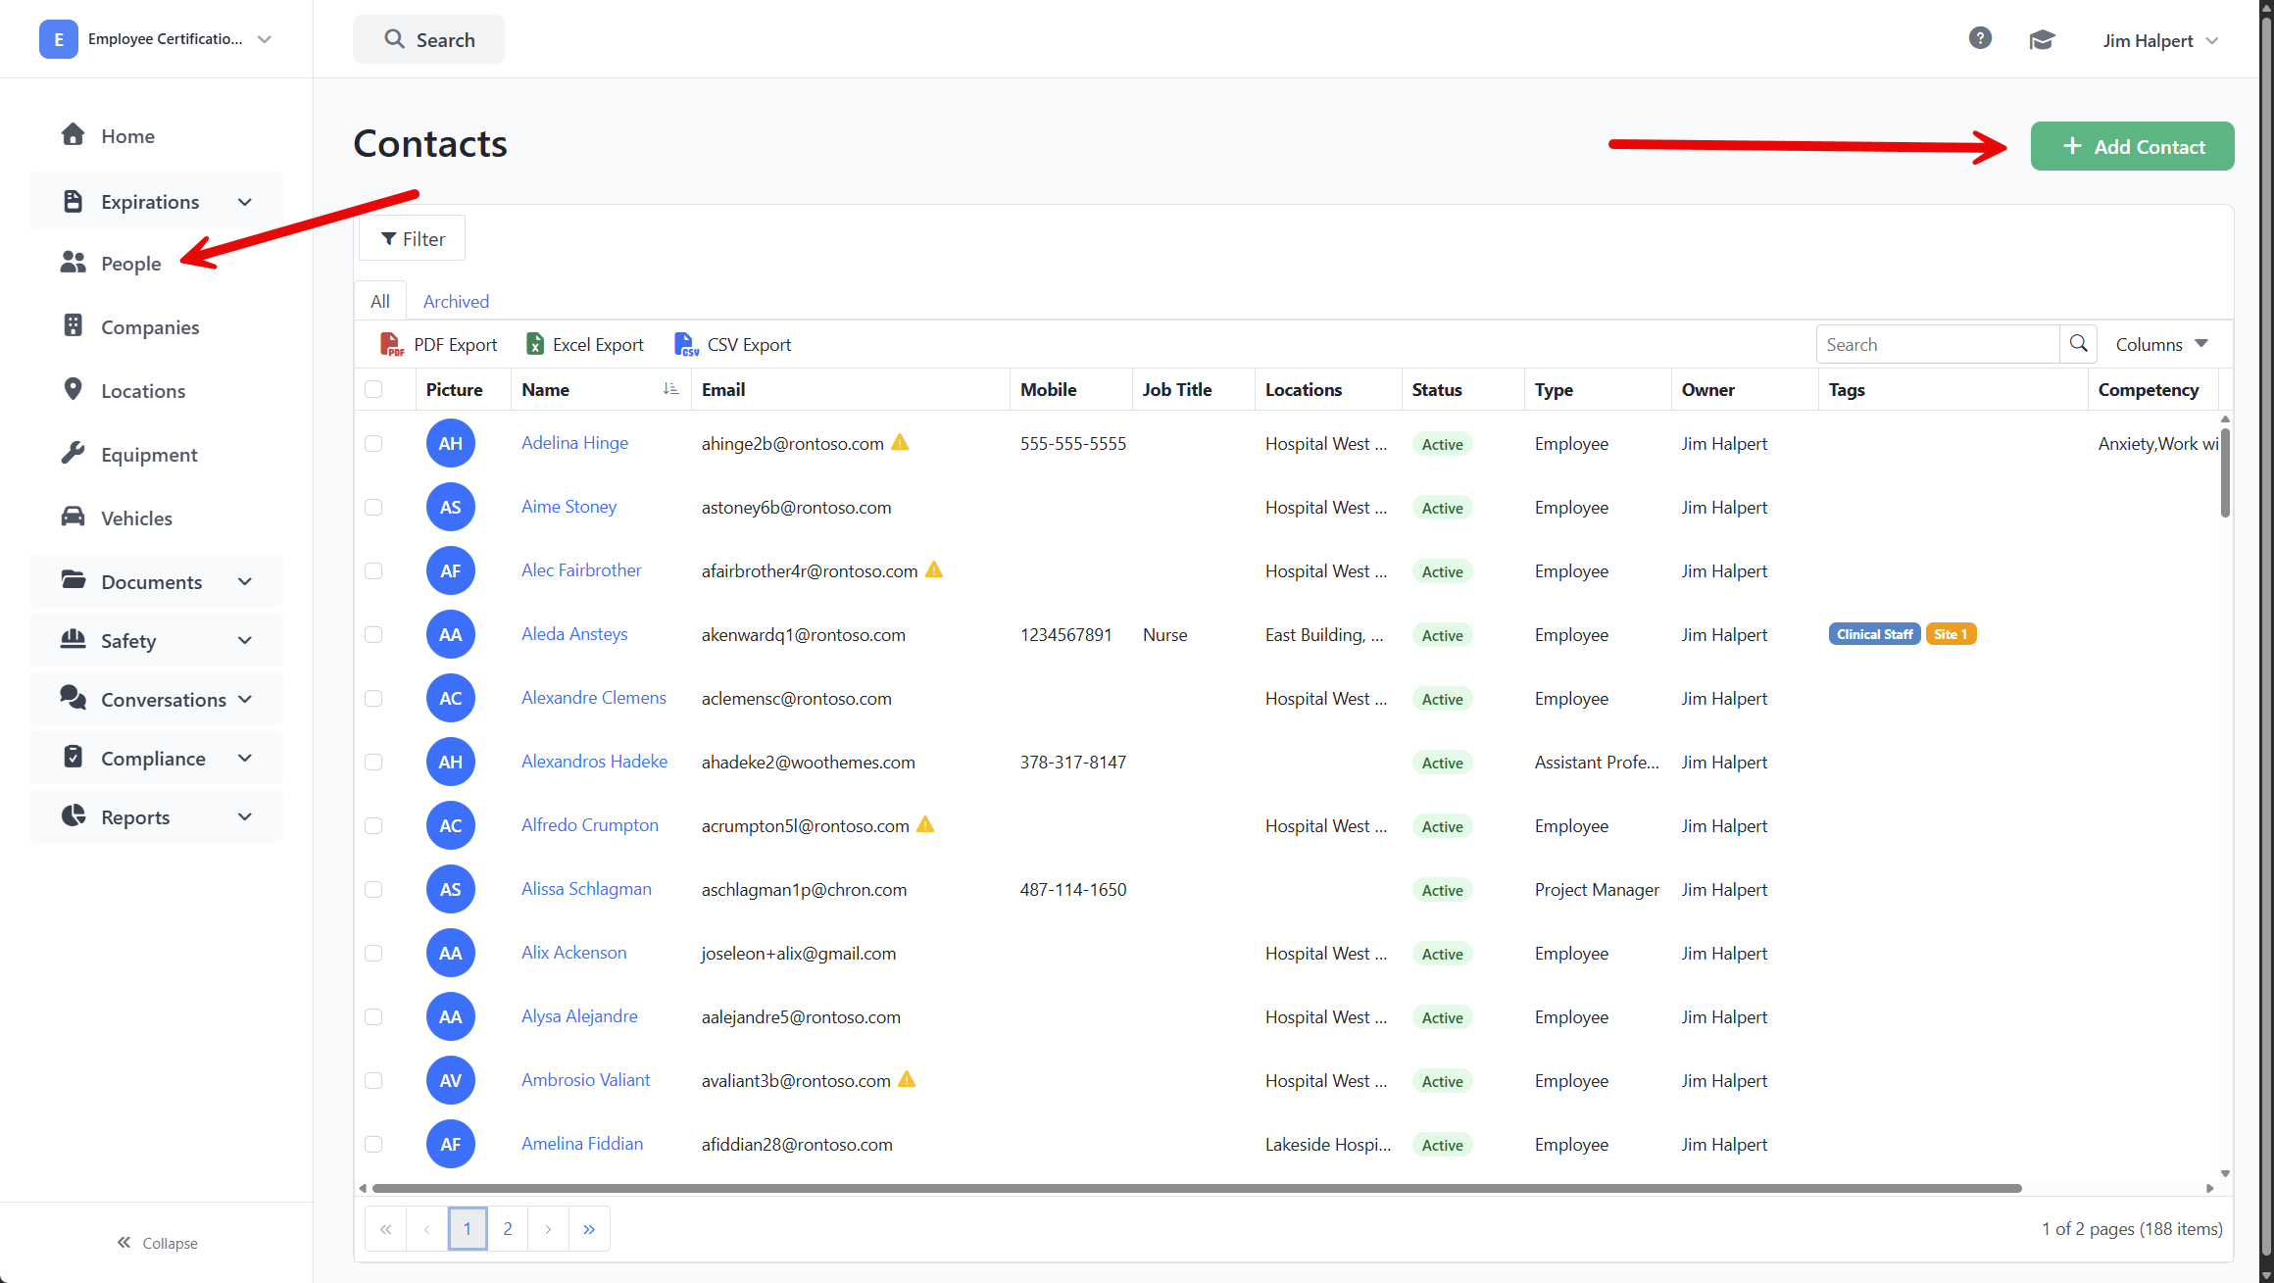Click the horizontal scrollbar under the table

click(1196, 1188)
